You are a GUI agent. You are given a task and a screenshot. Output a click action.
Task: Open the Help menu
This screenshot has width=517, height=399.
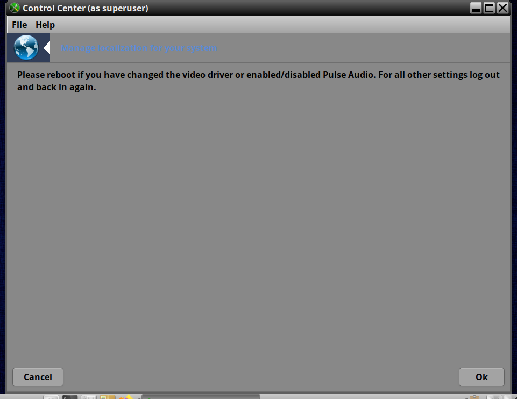45,25
